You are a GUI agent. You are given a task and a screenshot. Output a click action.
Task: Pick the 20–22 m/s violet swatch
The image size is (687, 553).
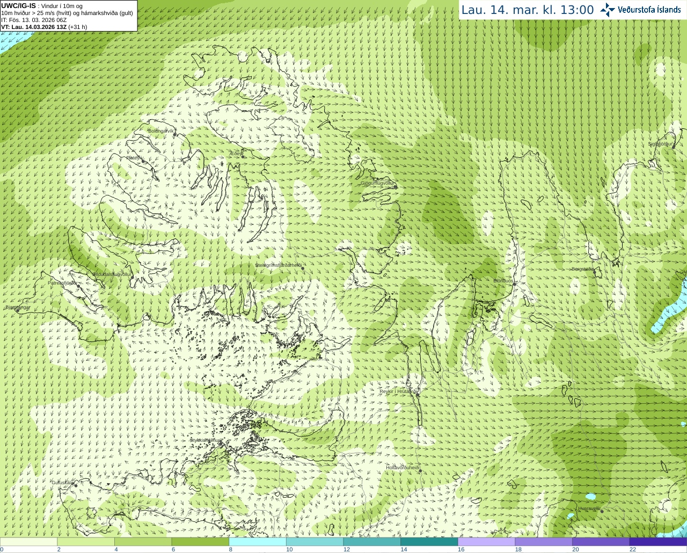[601, 542]
